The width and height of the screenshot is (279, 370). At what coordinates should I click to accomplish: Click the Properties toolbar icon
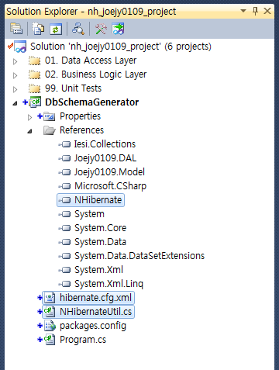pos(16,29)
